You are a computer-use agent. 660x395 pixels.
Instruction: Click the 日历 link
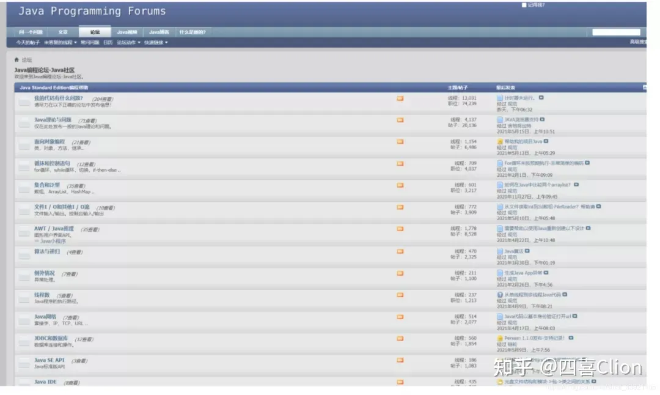[108, 43]
